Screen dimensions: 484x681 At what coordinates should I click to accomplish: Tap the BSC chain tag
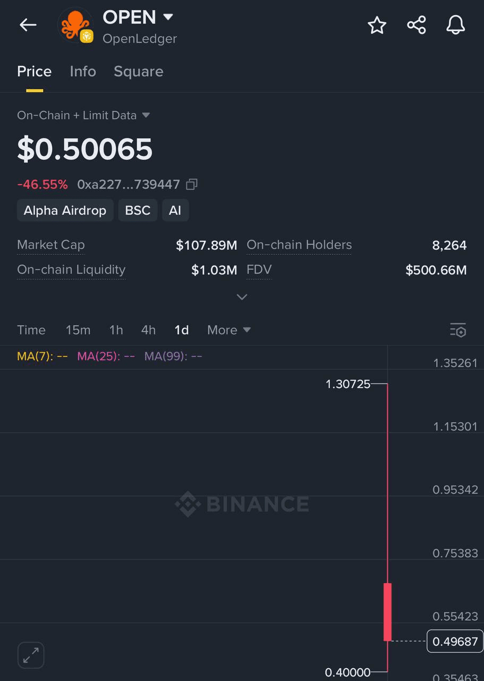point(138,211)
